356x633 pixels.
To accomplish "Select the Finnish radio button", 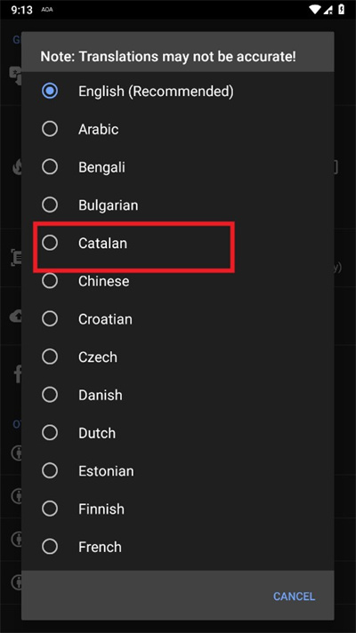I will pyautogui.click(x=50, y=509).
